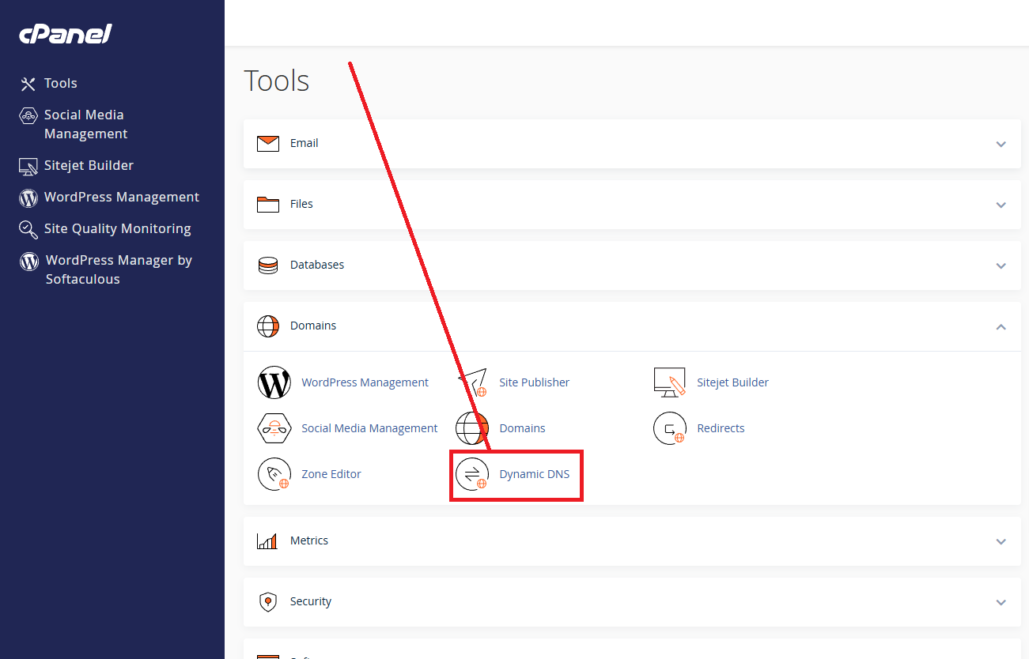Click Social Media Management sidebar icon
1029x659 pixels.
(28, 116)
